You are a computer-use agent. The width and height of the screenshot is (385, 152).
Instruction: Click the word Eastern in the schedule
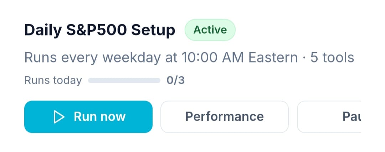tap(273, 58)
